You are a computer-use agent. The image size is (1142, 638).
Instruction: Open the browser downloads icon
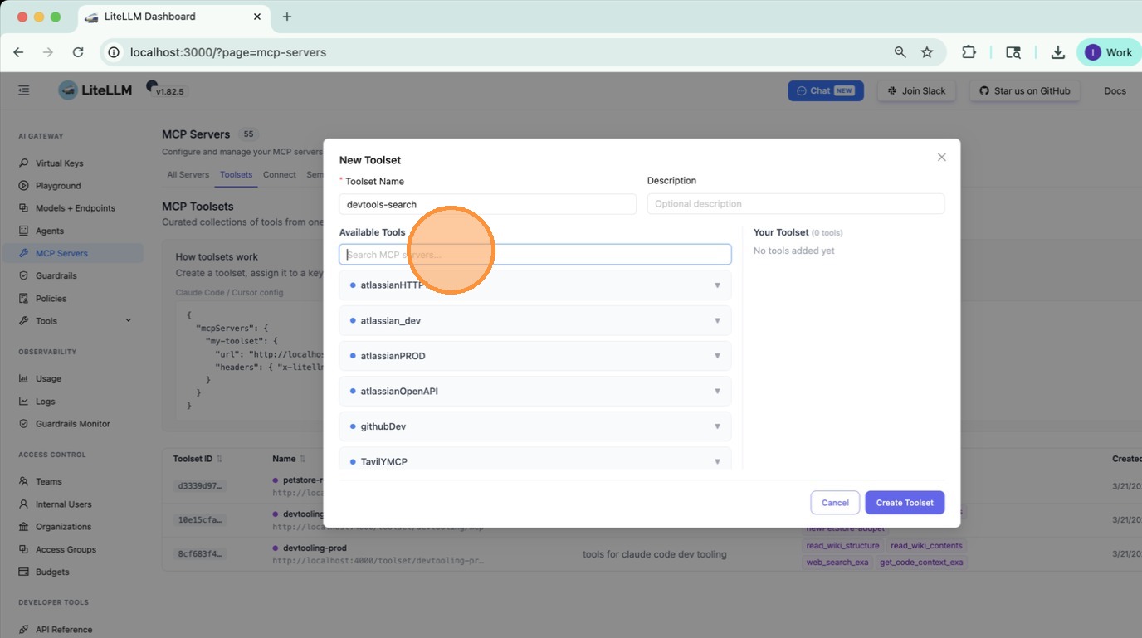(x=1057, y=52)
